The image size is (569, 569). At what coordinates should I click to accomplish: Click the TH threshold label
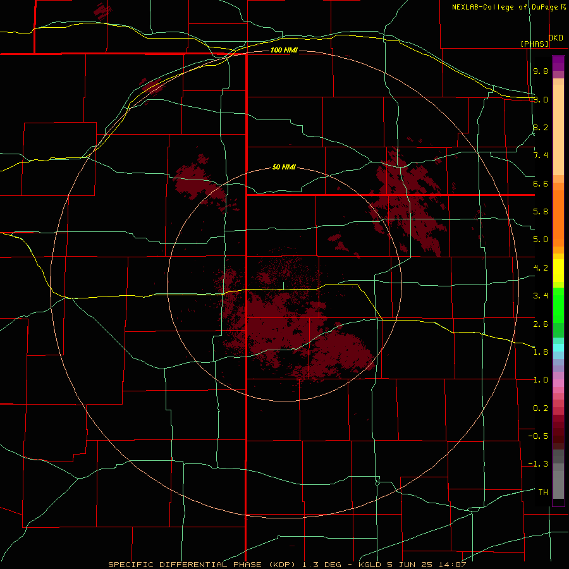tap(543, 493)
